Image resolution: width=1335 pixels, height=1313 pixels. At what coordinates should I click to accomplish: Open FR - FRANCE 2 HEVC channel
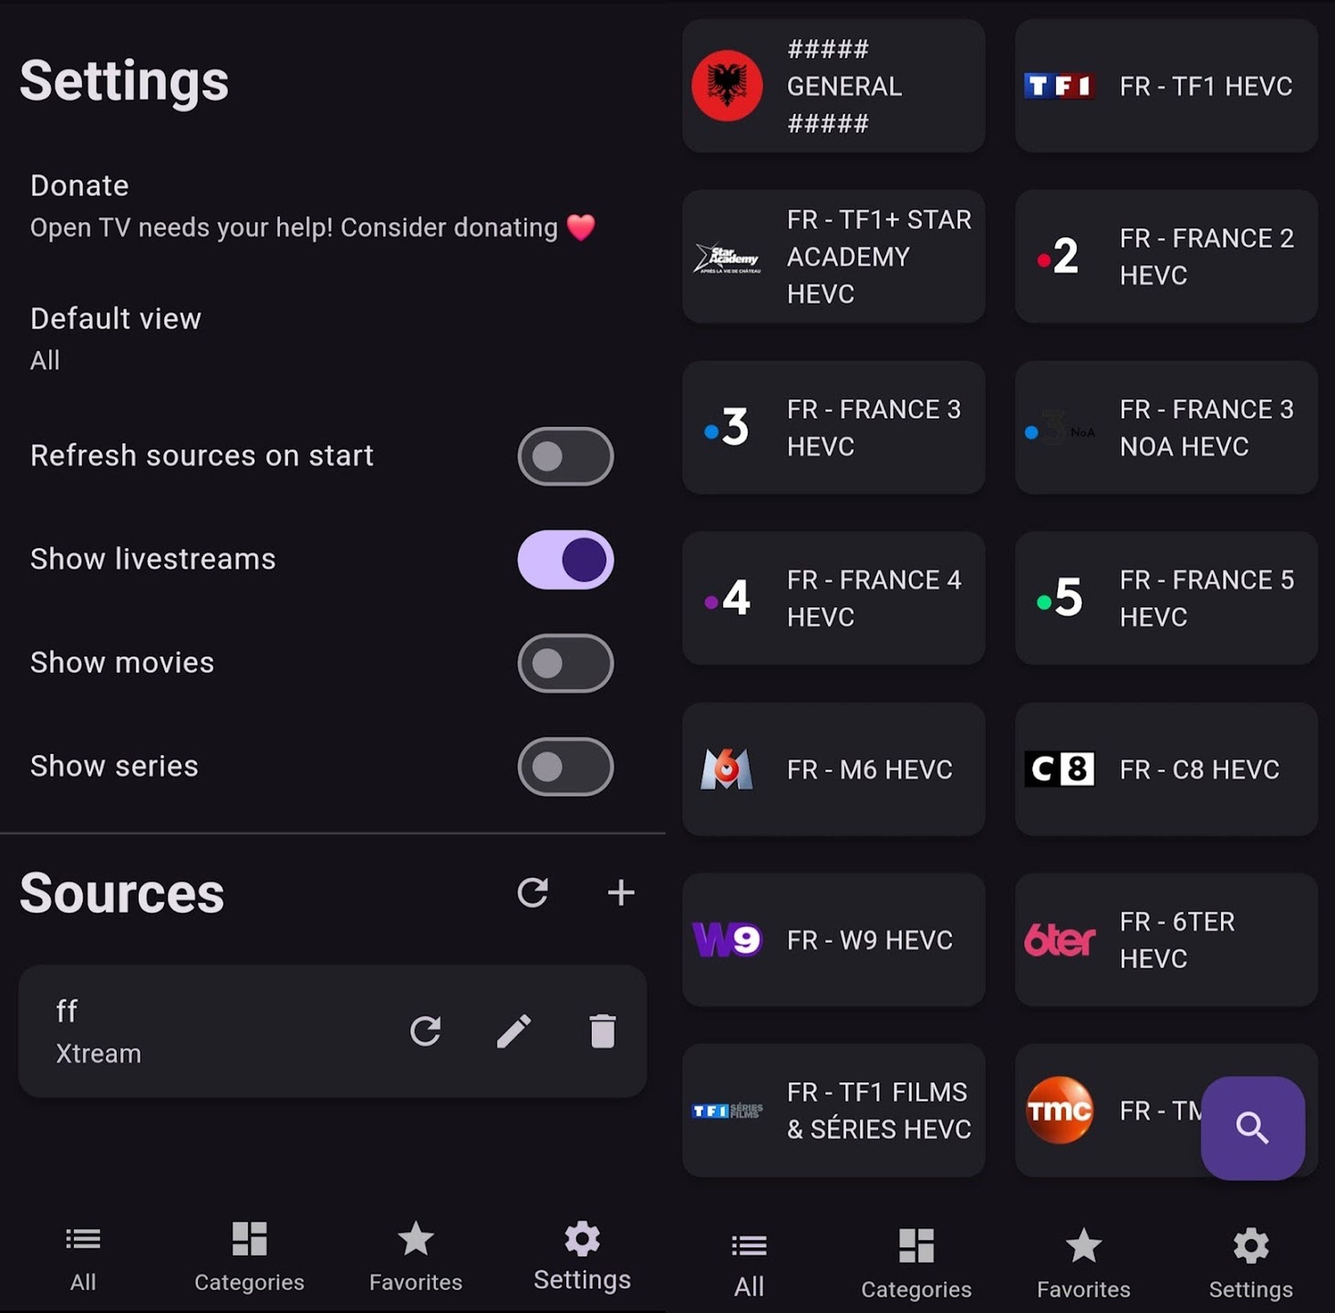tap(1166, 257)
